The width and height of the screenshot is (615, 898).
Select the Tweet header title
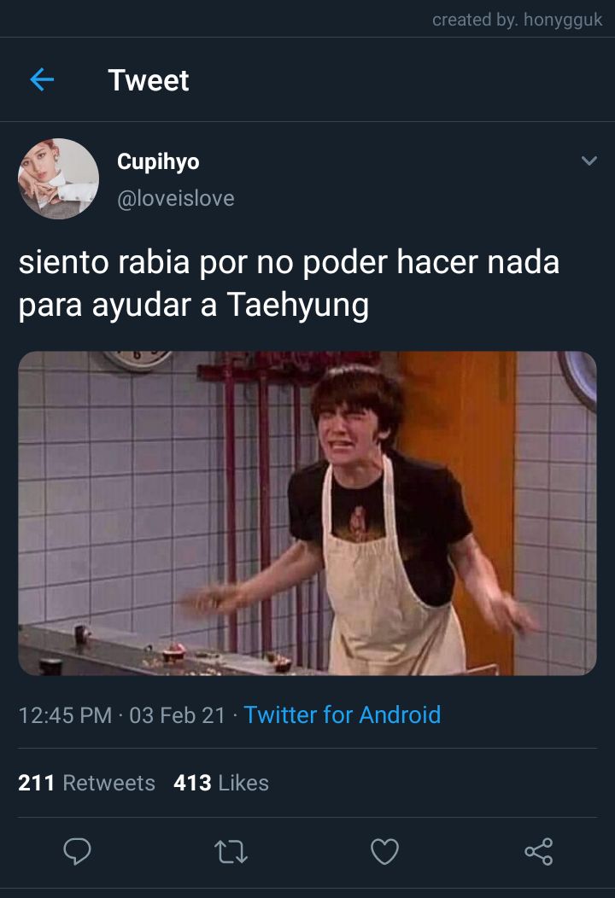pos(149,80)
